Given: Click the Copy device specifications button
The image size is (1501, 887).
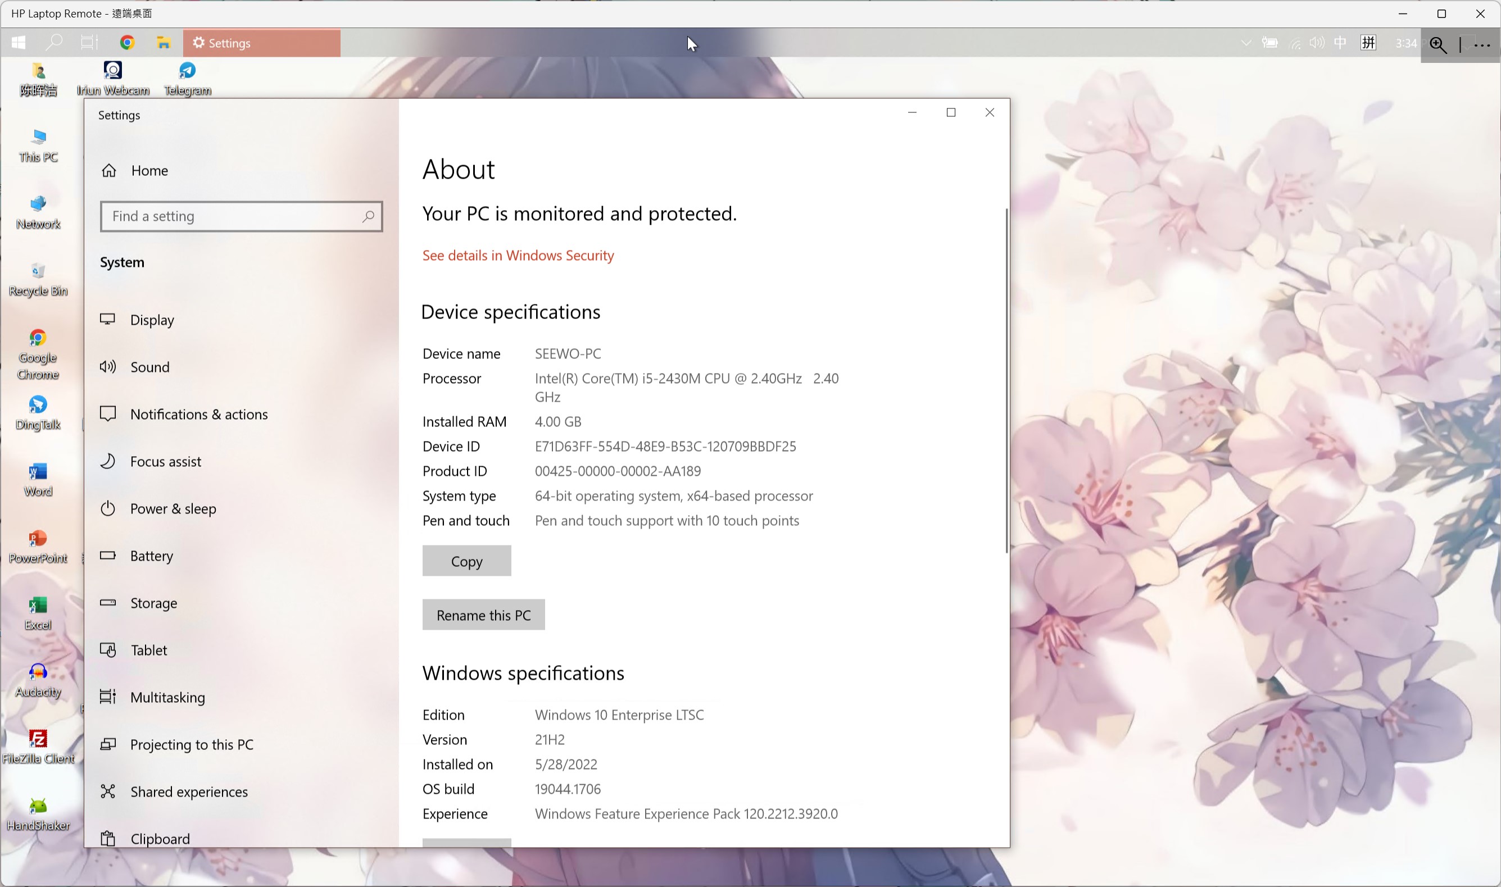Looking at the screenshot, I should (x=467, y=561).
